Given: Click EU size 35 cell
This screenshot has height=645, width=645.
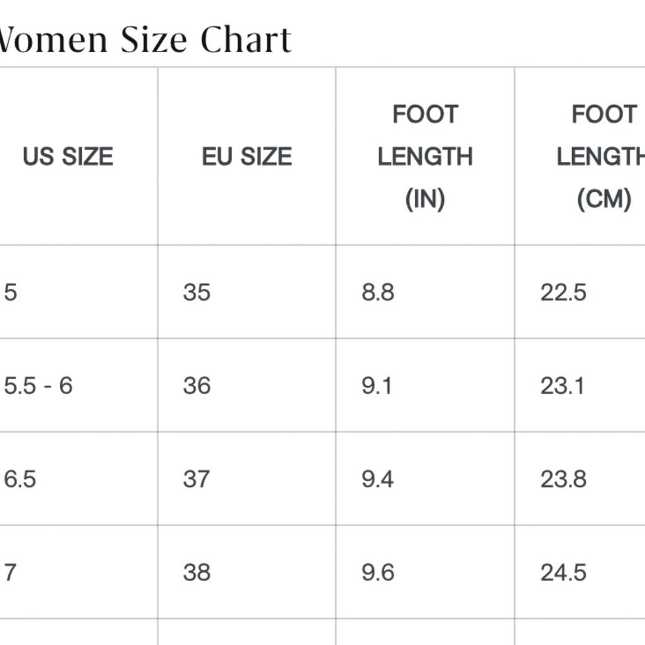Looking at the screenshot, I should 247,292.
